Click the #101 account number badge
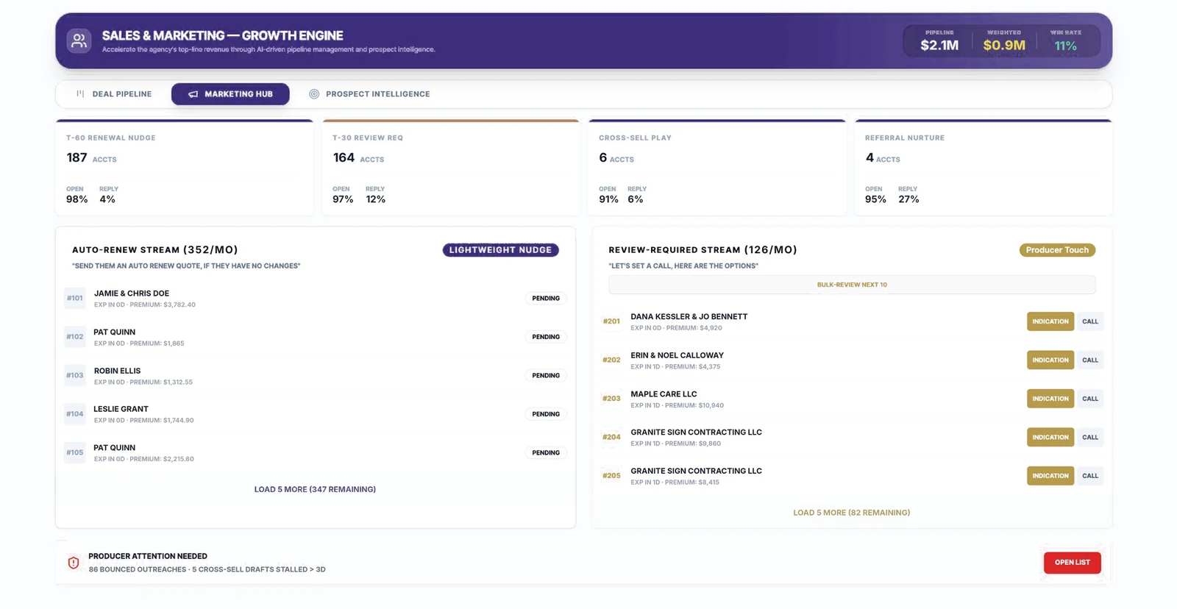Screen dimensions: 1177x609 (x=75, y=299)
